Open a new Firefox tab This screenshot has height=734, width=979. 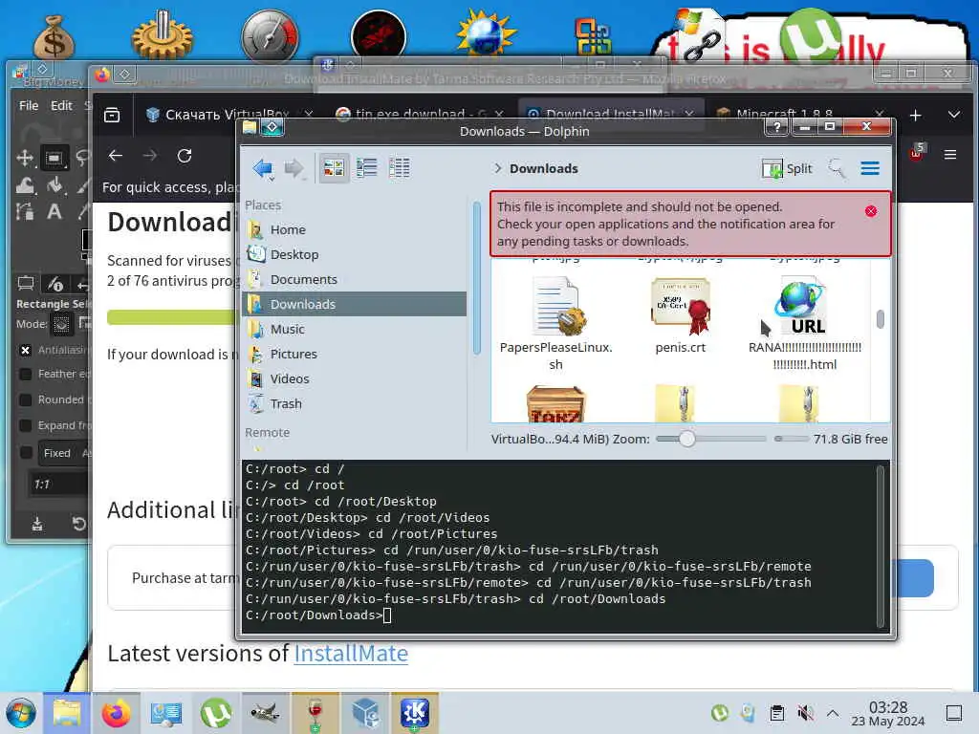915,116
